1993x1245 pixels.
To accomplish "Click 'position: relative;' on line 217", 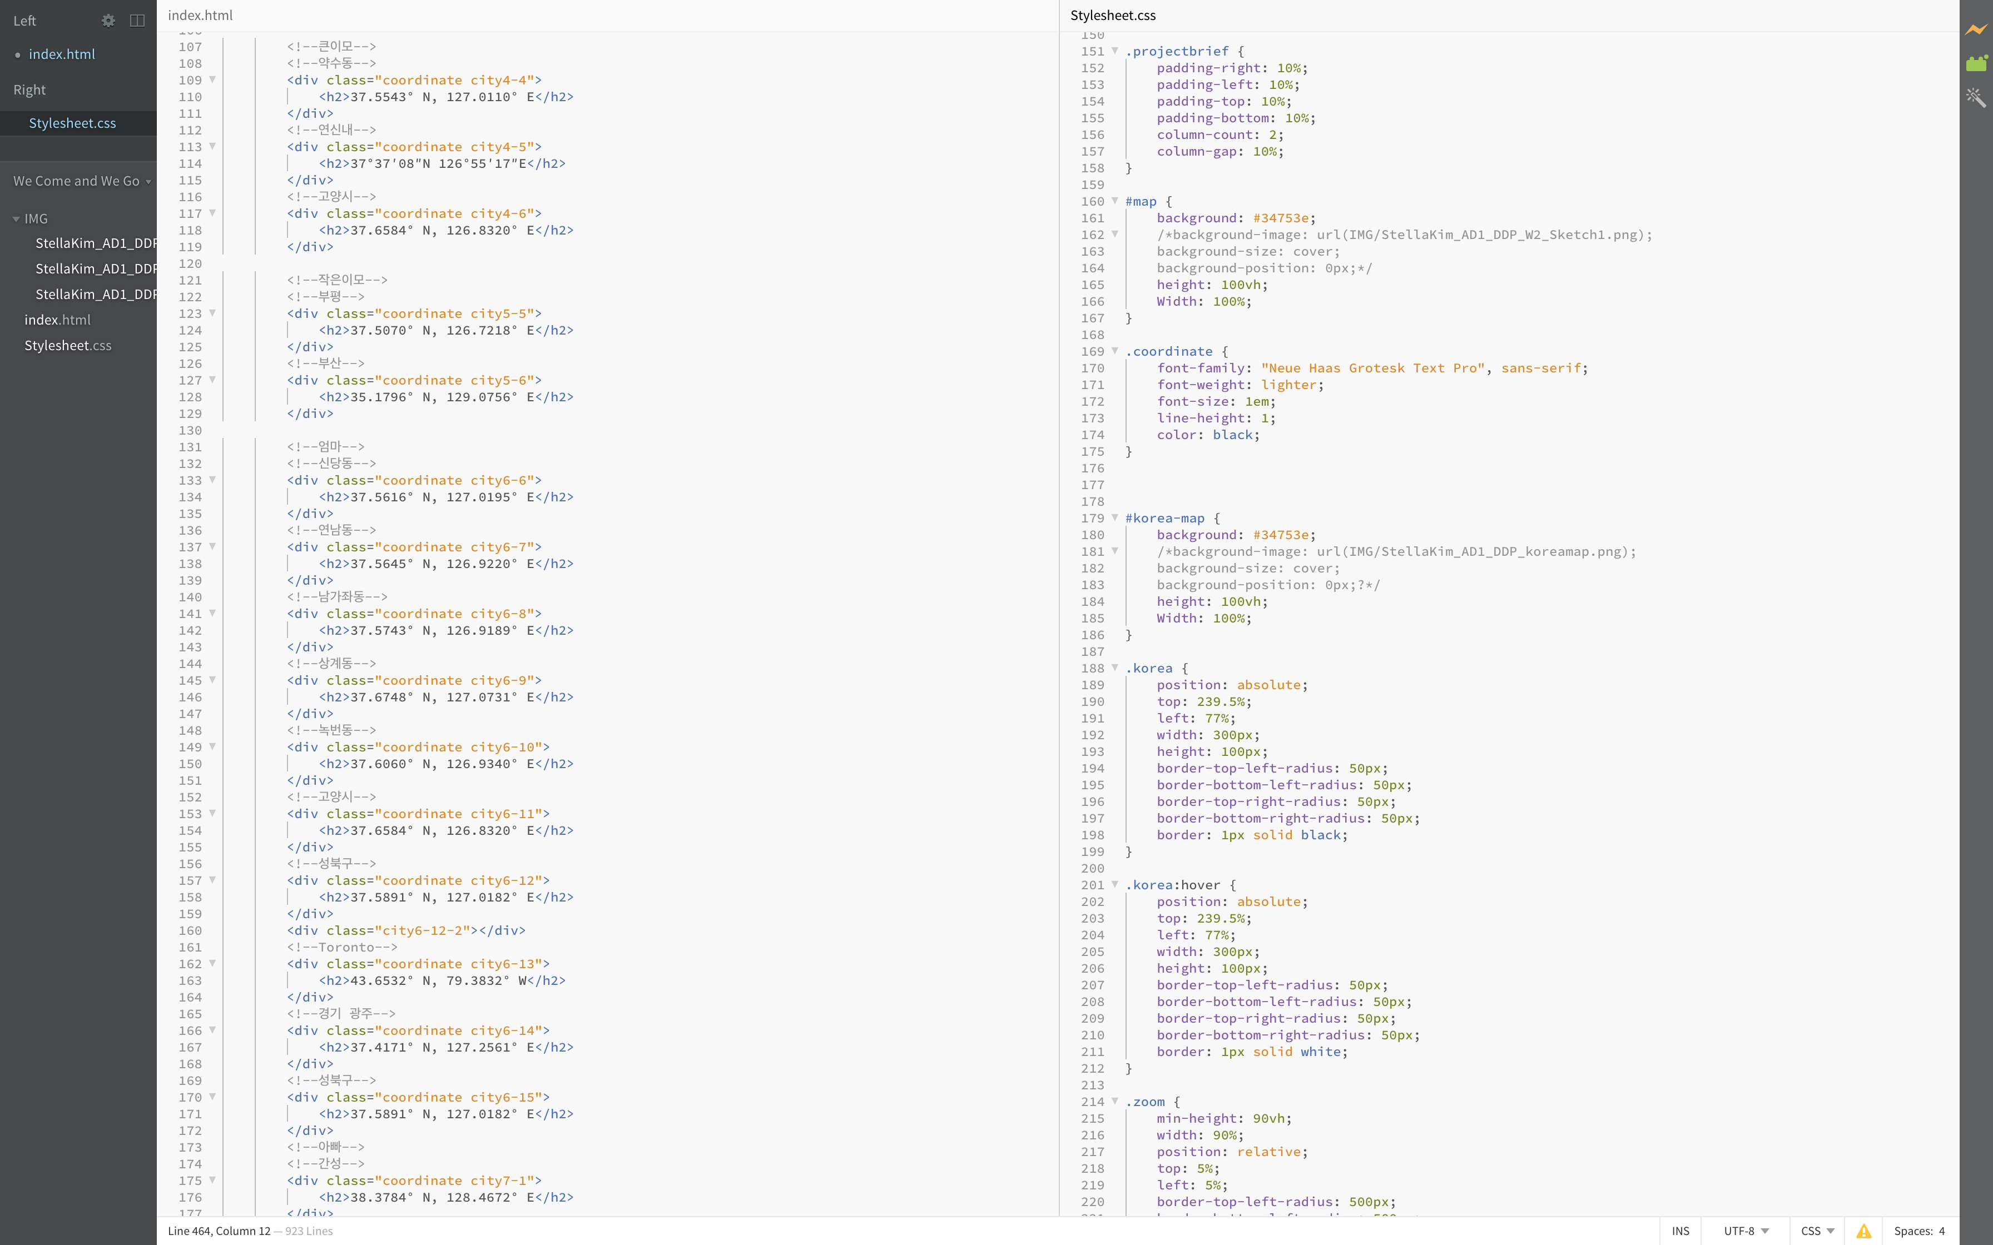I will coord(1232,1151).
